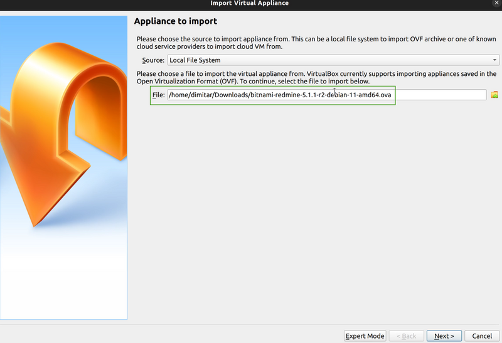Cancel the appliance import wizard
Viewport: 502px width, 343px height.
pos(482,335)
